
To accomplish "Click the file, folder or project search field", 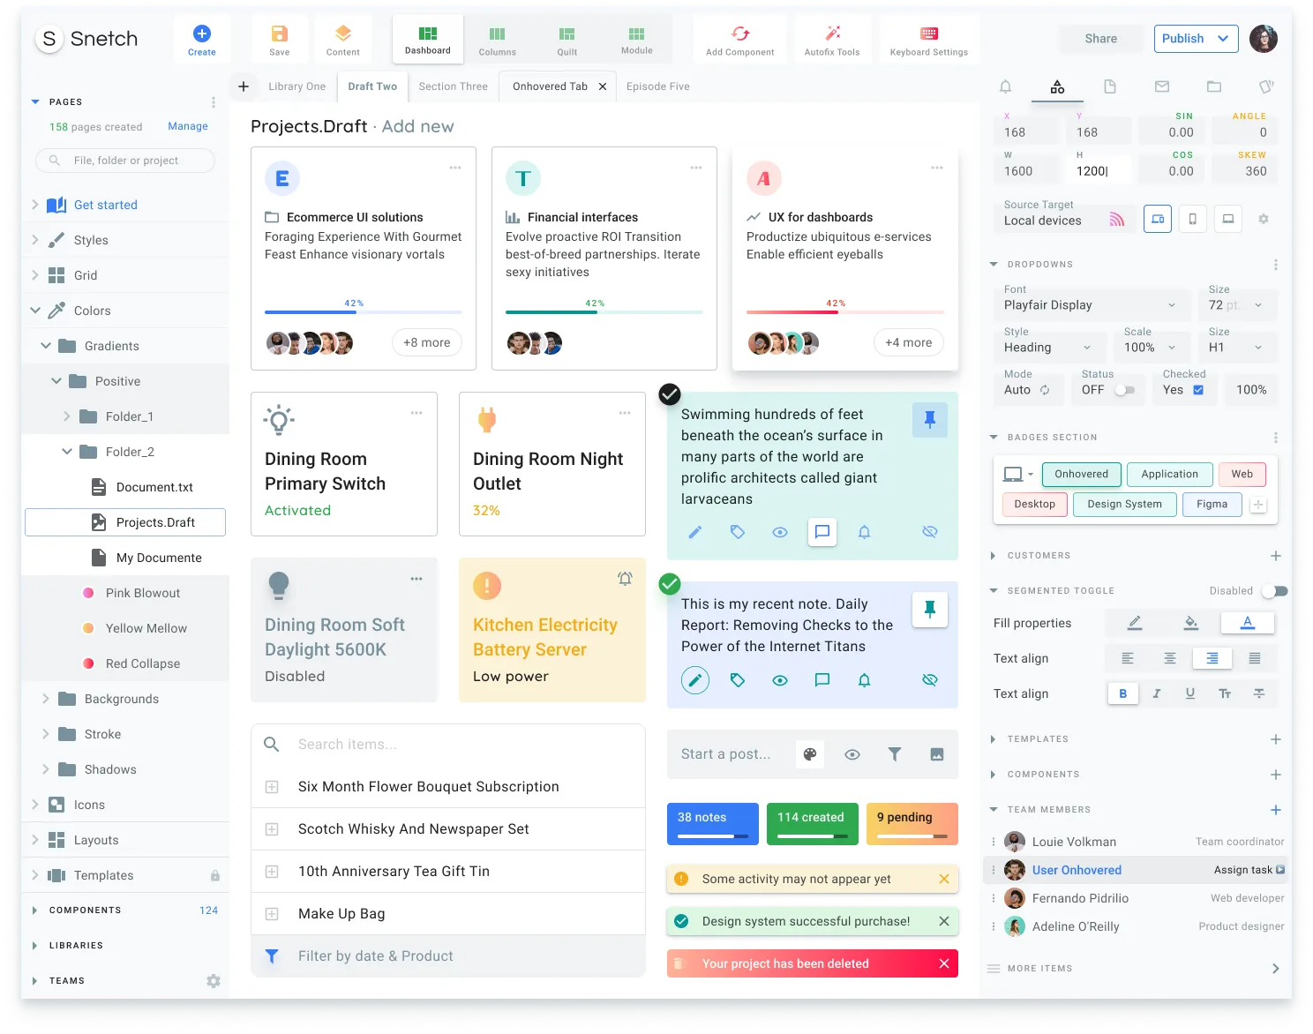I will click(124, 160).
